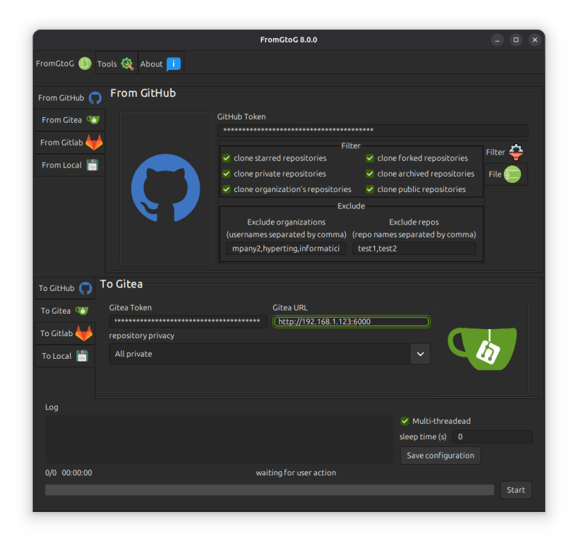Select the From Local source tab
The width and height of the screenshot is (578, 548).
click(70, 165)
